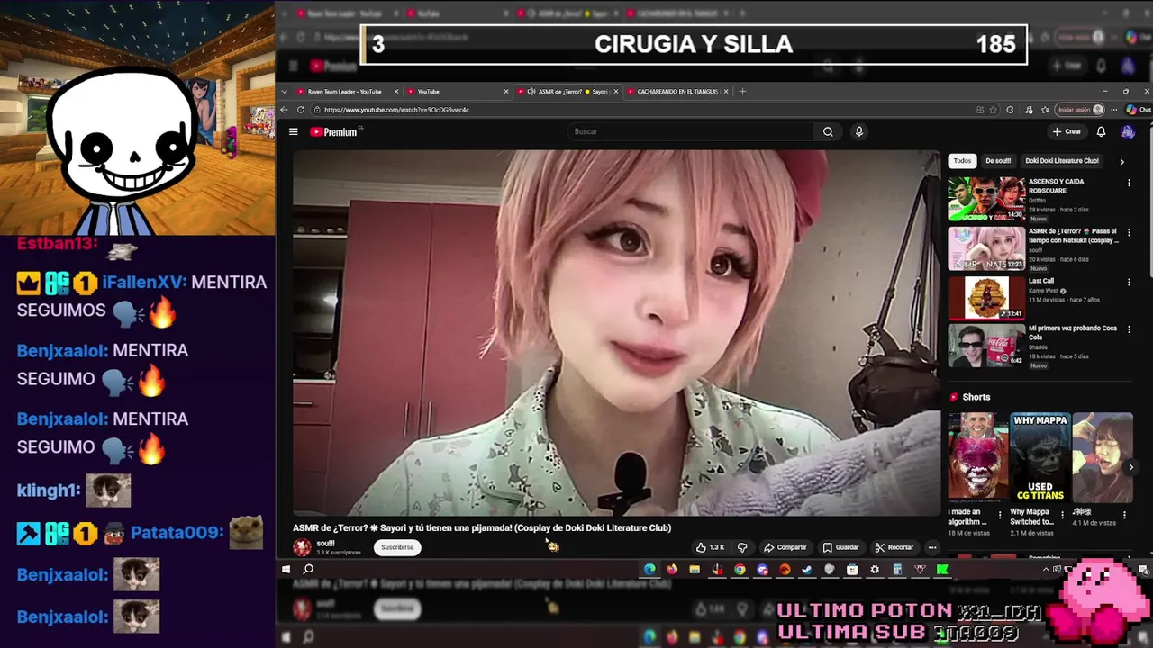The image size is (1153, 648).
Task: Add page to favorites star icon
Action: click(x=994, y=110)
